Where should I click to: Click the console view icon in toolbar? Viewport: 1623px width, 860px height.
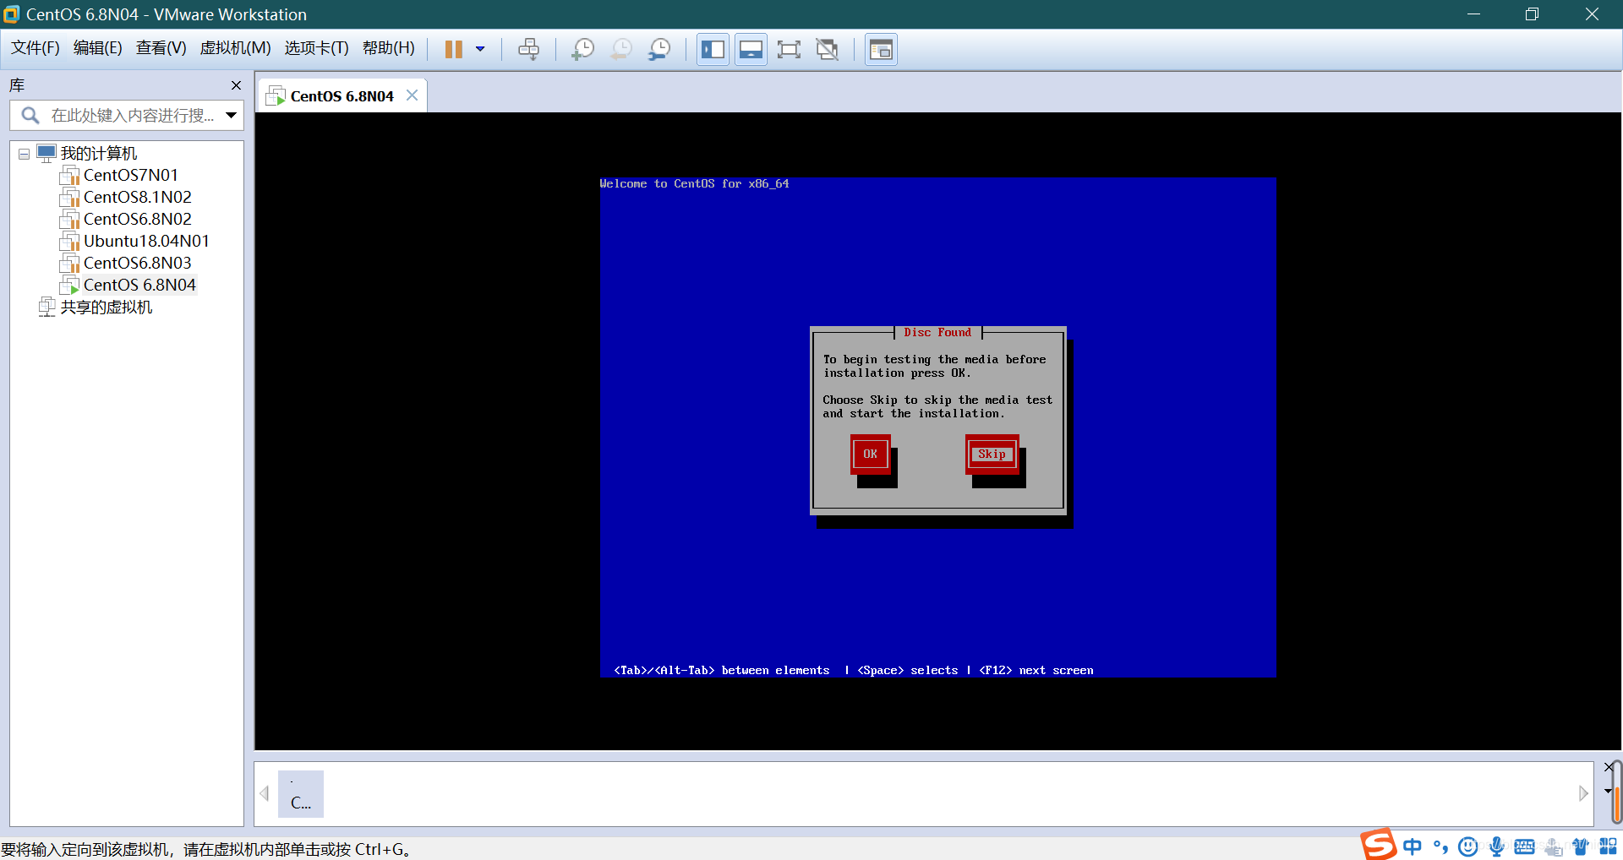tap(881, 49)
